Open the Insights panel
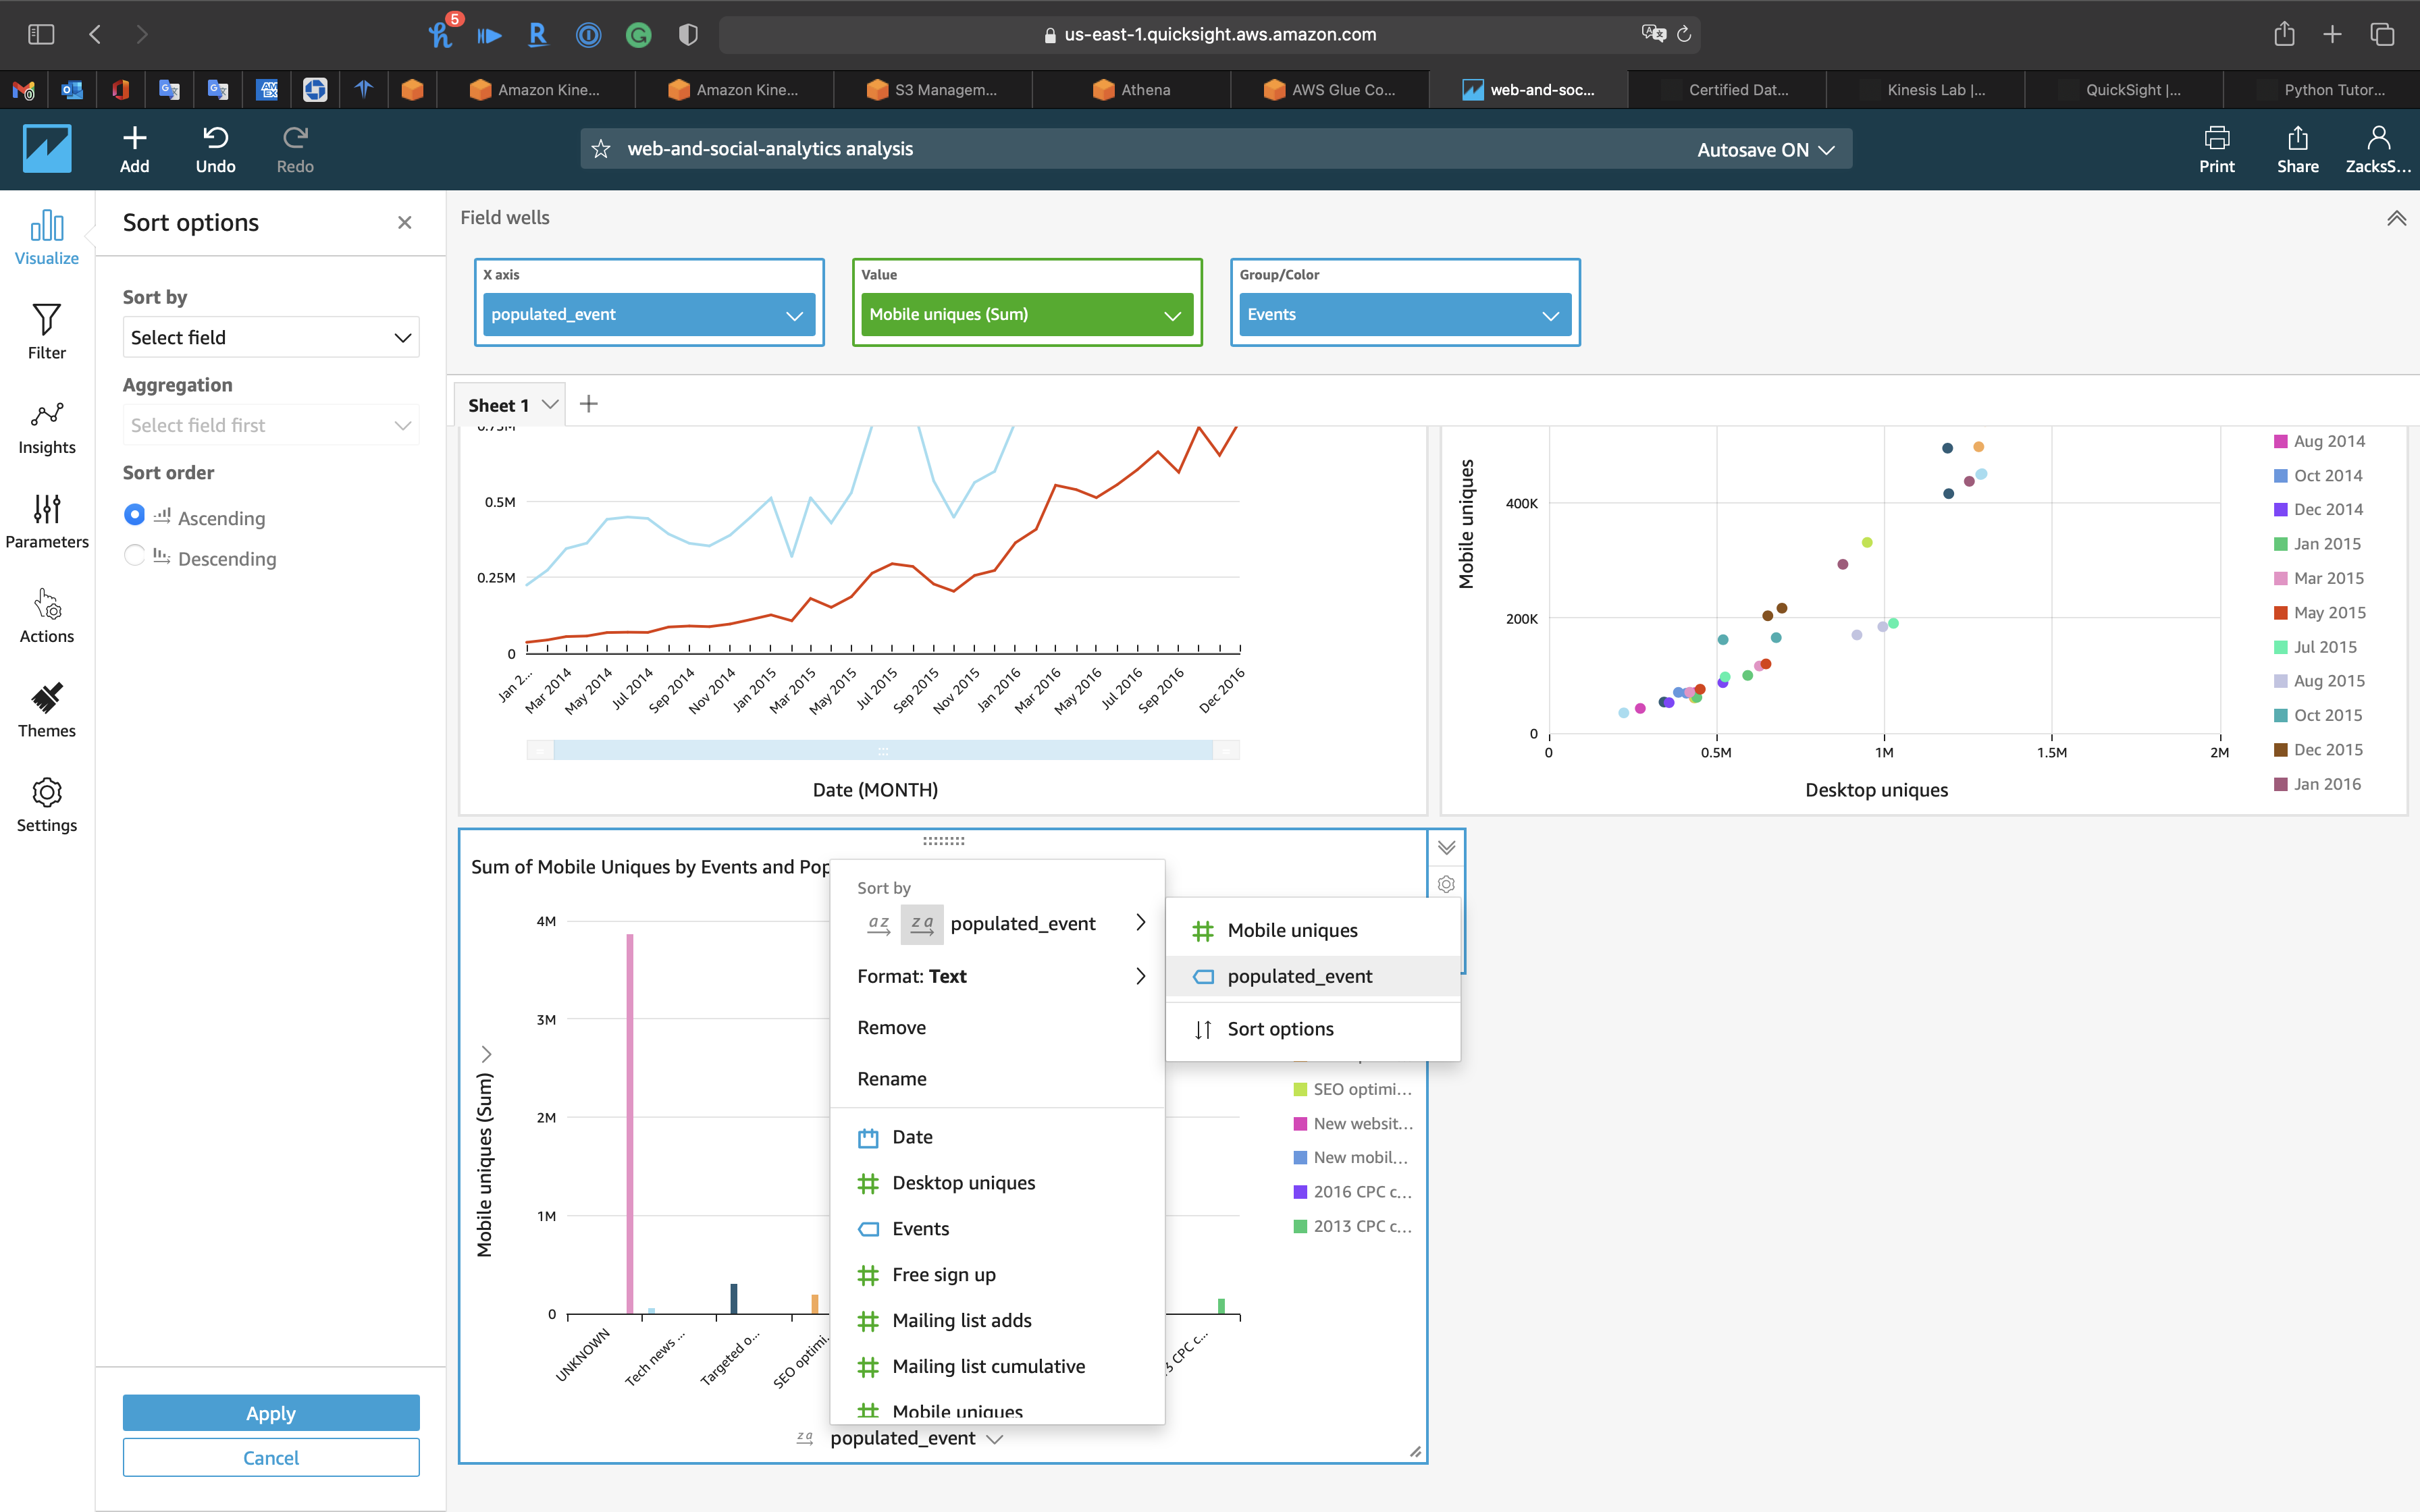 (x=46, y=427)
